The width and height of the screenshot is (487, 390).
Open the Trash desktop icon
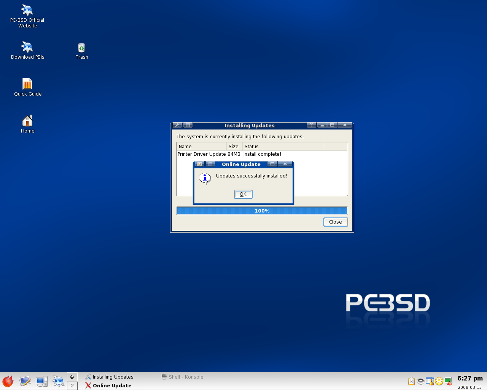click(x=81, y=51)
